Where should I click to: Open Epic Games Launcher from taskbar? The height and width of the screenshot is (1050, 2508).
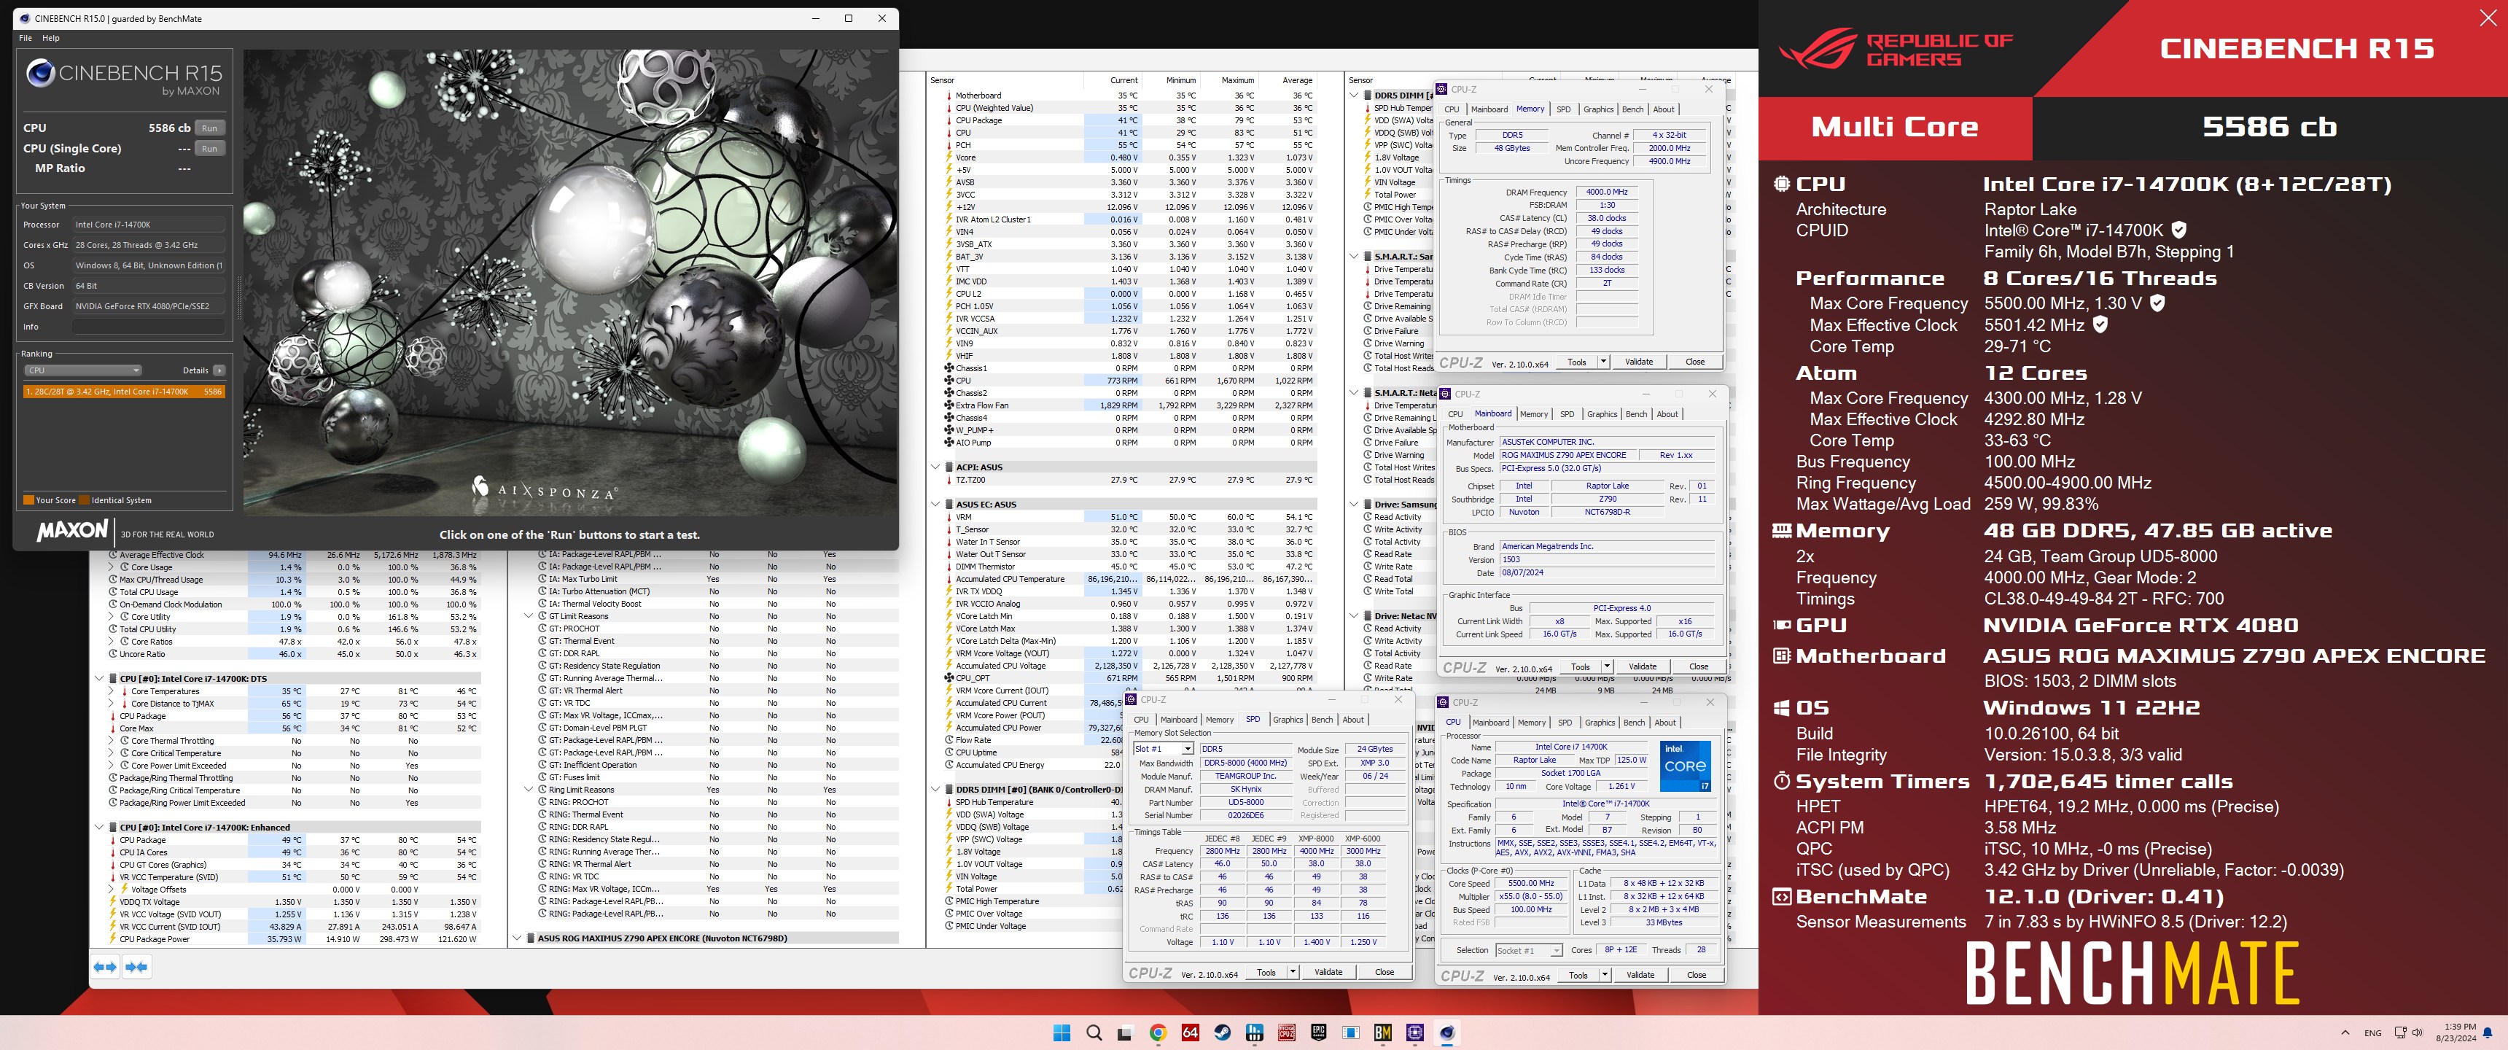click(1318, 1032)
